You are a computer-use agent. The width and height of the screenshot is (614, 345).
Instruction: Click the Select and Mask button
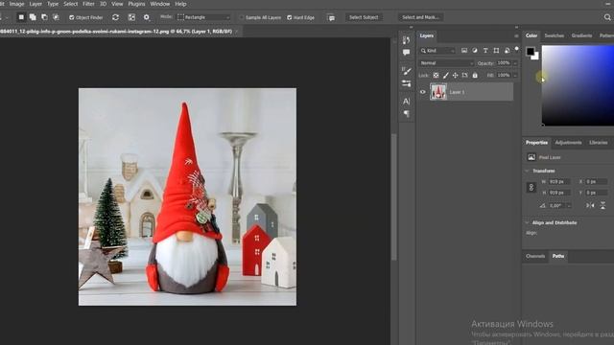(x=420, y=17)
